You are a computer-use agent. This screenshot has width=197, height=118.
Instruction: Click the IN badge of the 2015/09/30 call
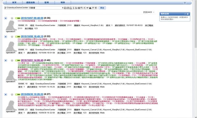(18, 94)
